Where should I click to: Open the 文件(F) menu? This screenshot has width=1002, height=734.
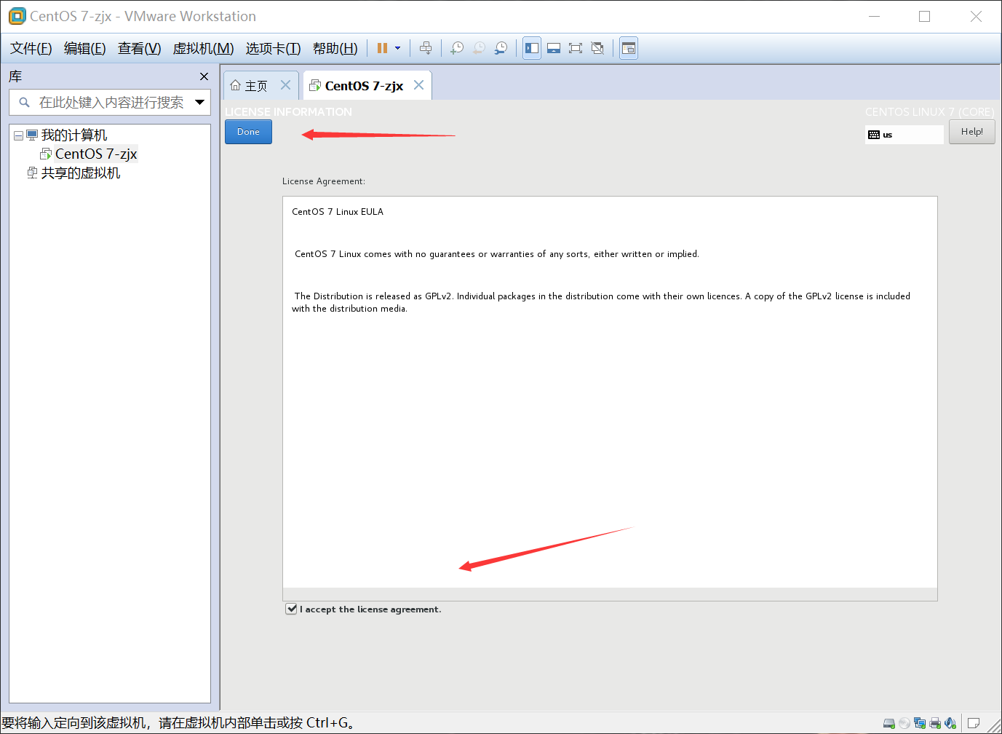(x=31, y=49)
